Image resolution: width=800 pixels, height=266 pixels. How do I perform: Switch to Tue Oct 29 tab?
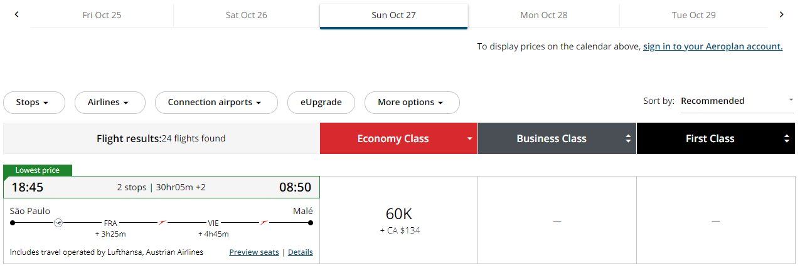pos(693,15)
